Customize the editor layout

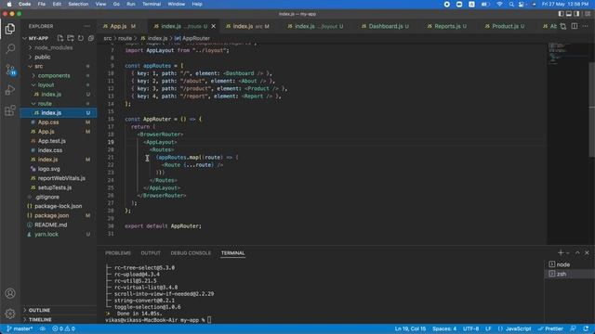(588, 14)
